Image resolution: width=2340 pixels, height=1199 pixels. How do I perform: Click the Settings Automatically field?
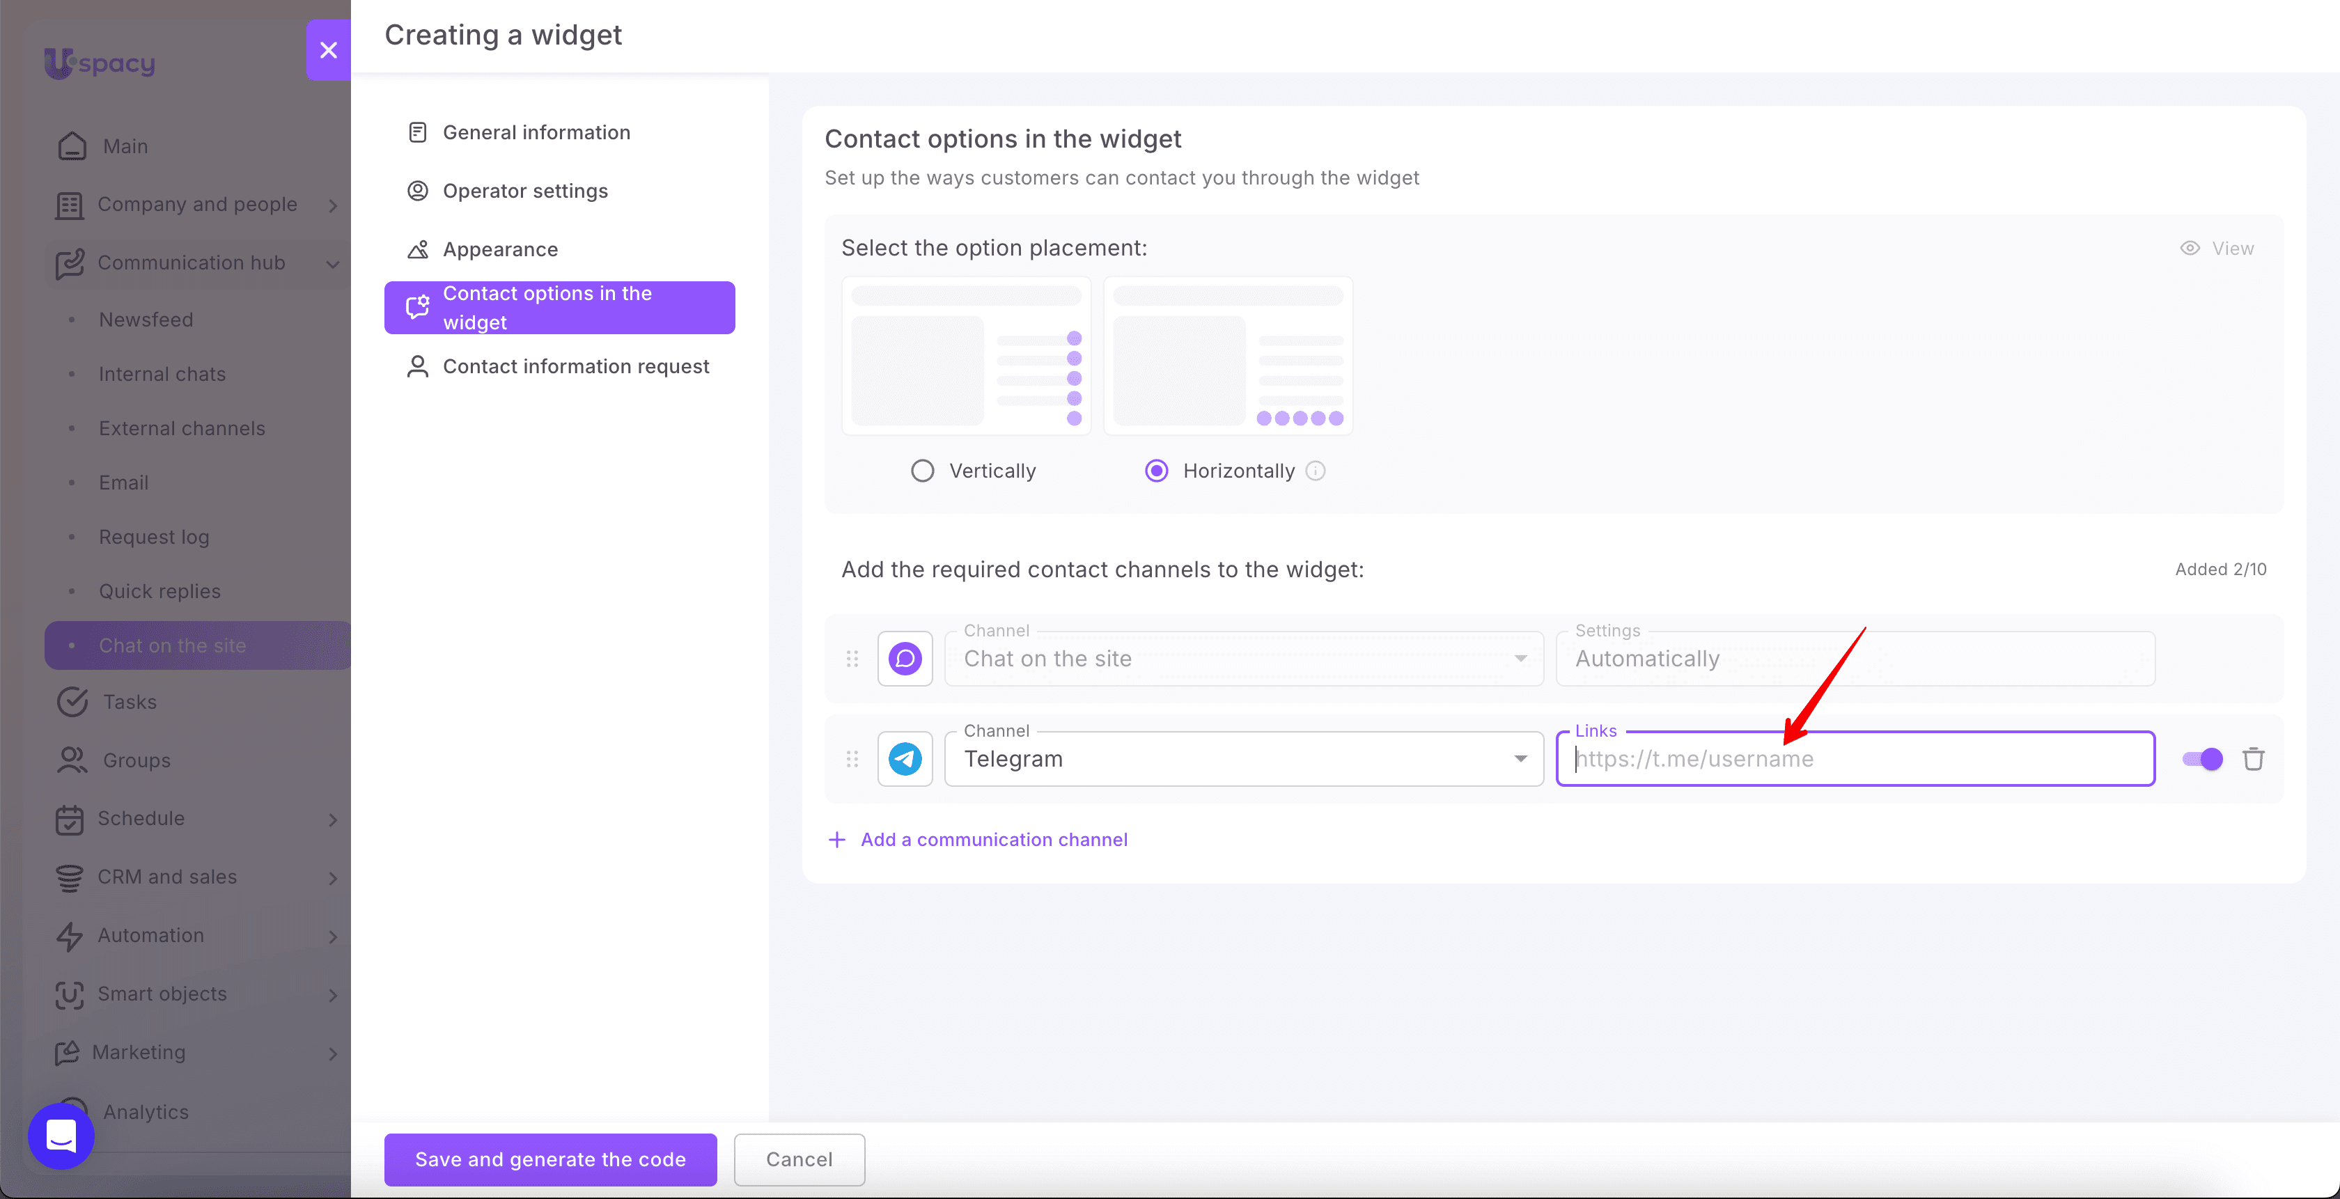(1855, 659)
